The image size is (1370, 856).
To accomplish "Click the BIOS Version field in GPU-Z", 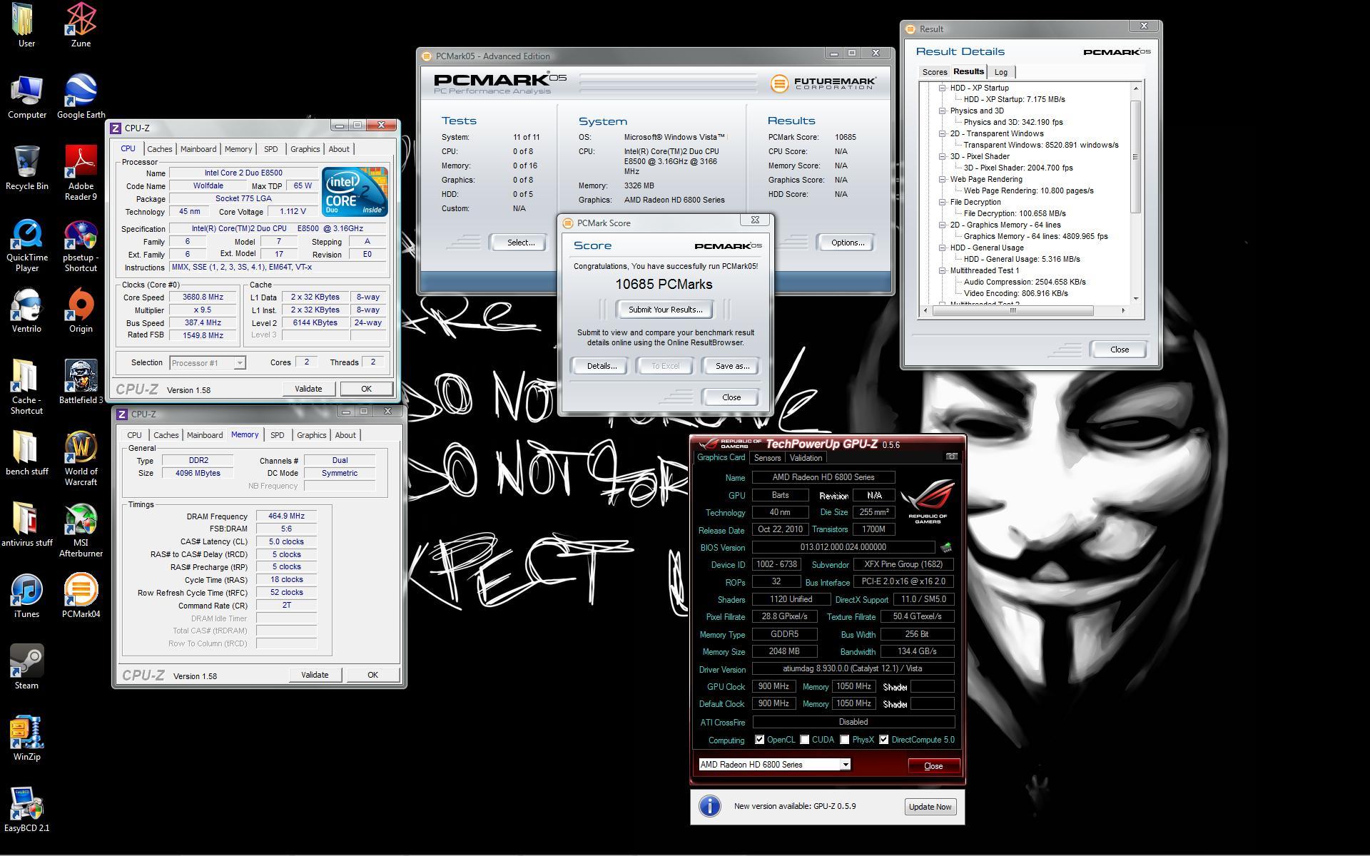I will 843,547.
